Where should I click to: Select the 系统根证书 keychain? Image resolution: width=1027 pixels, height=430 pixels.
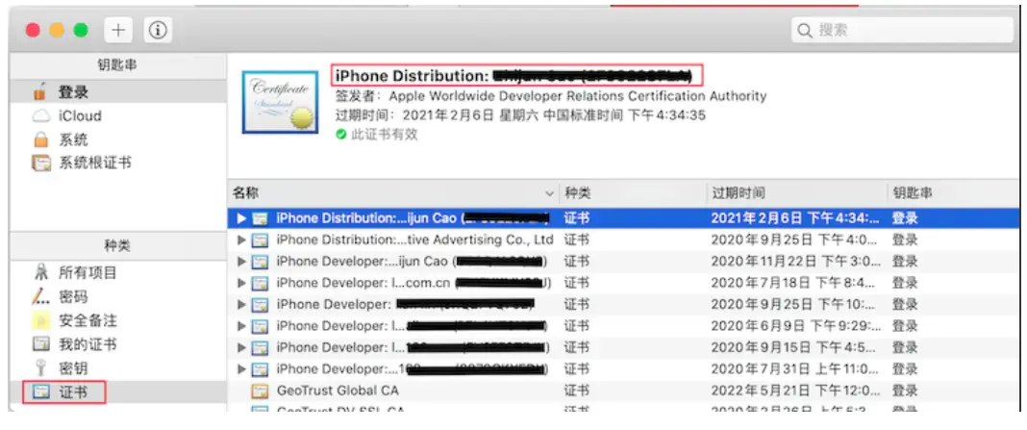coord(118,163)
